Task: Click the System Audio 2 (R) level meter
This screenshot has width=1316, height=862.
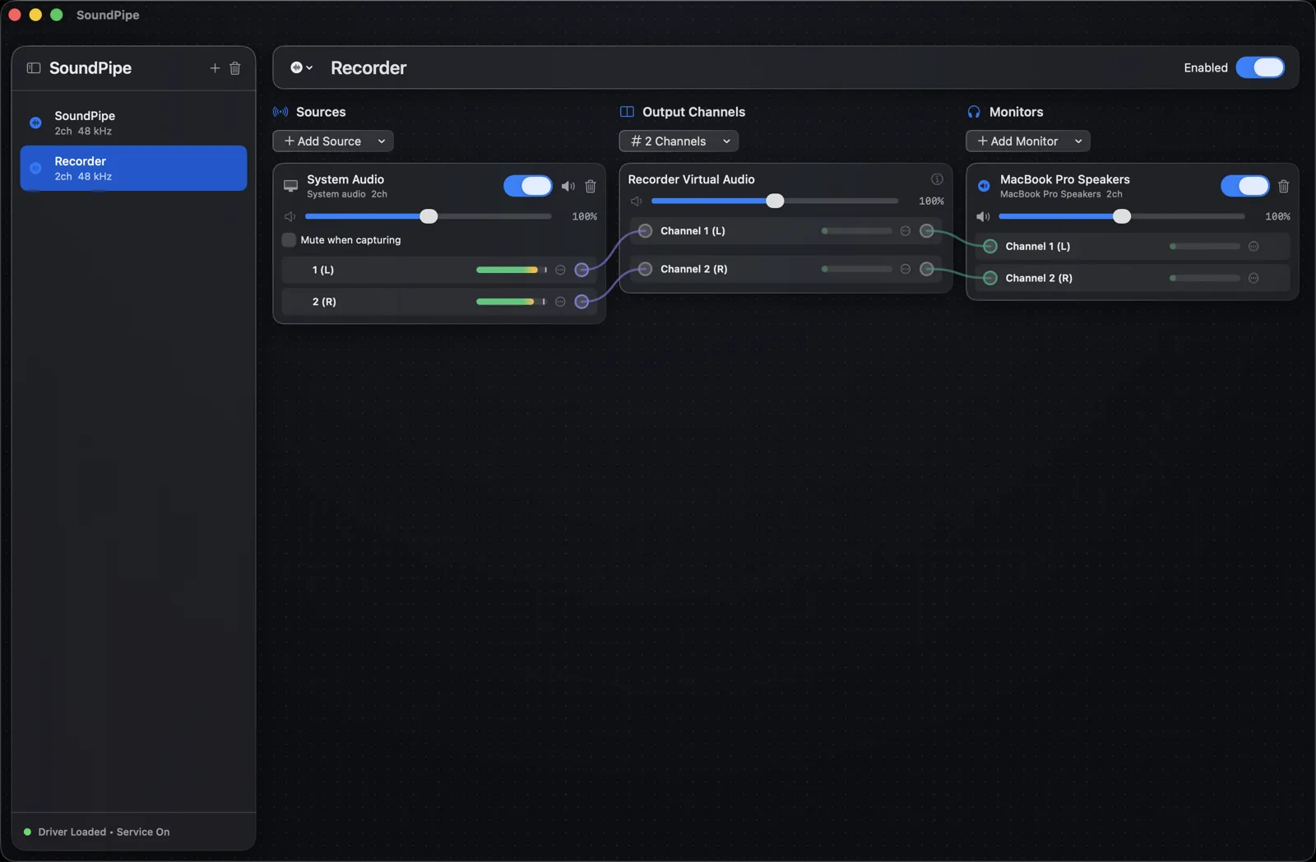Action: [x=511, y=302]
